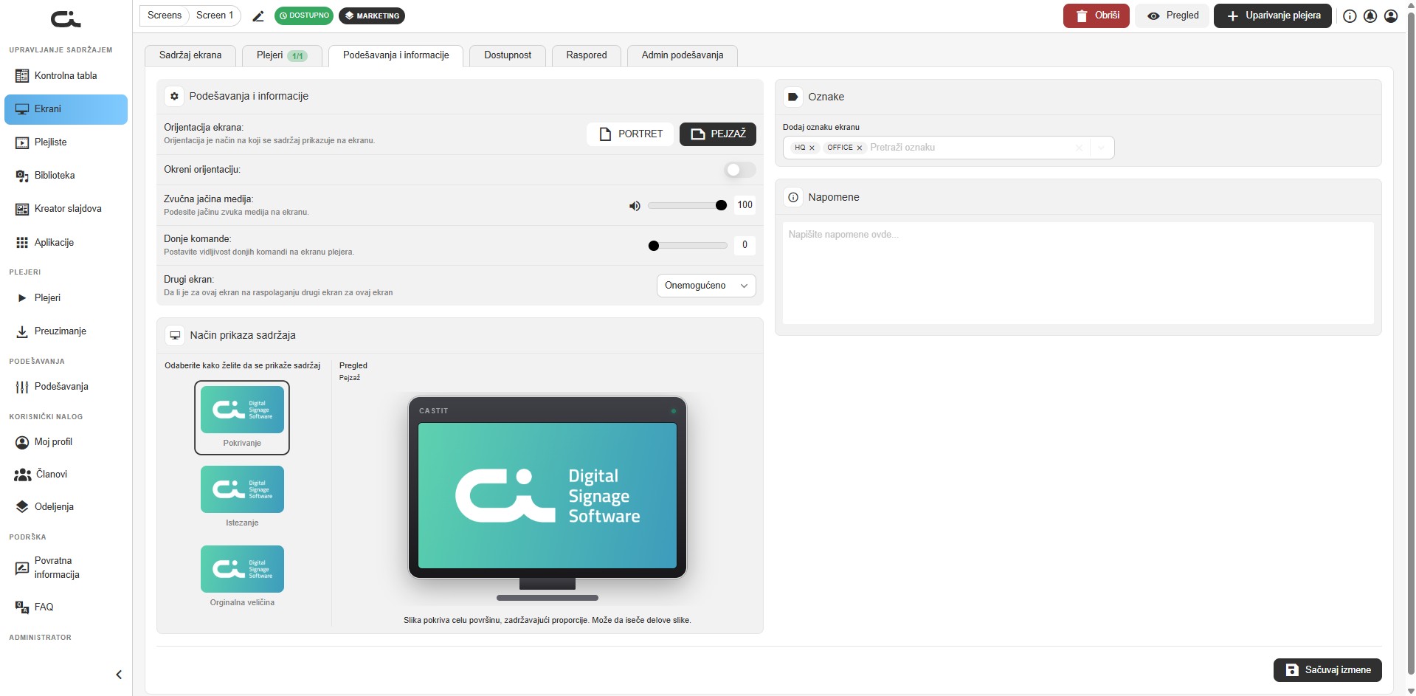Click the company logo top-left
The height and width of the screenshot is (696, 1416).
click(66, 18)
